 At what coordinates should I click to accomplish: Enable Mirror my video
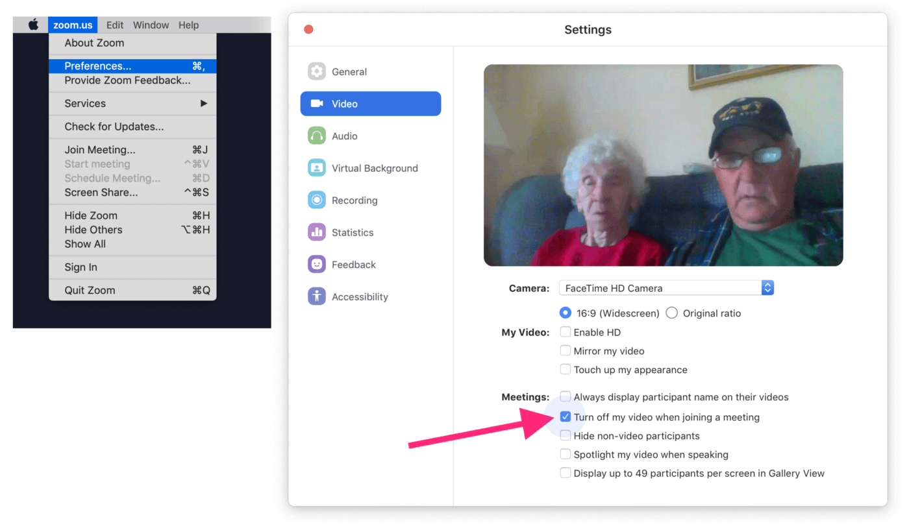coord(566,350)
